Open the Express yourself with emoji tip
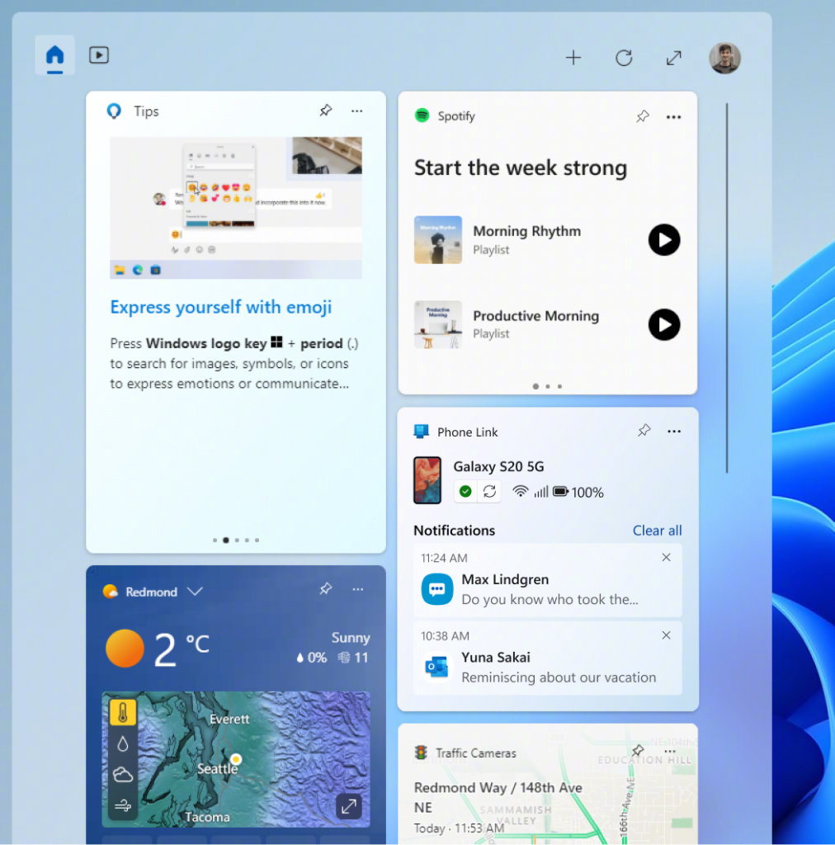Image resolution: width=835 pixels, height=845 pixels. pyautogui.click(x=220, y=307)
